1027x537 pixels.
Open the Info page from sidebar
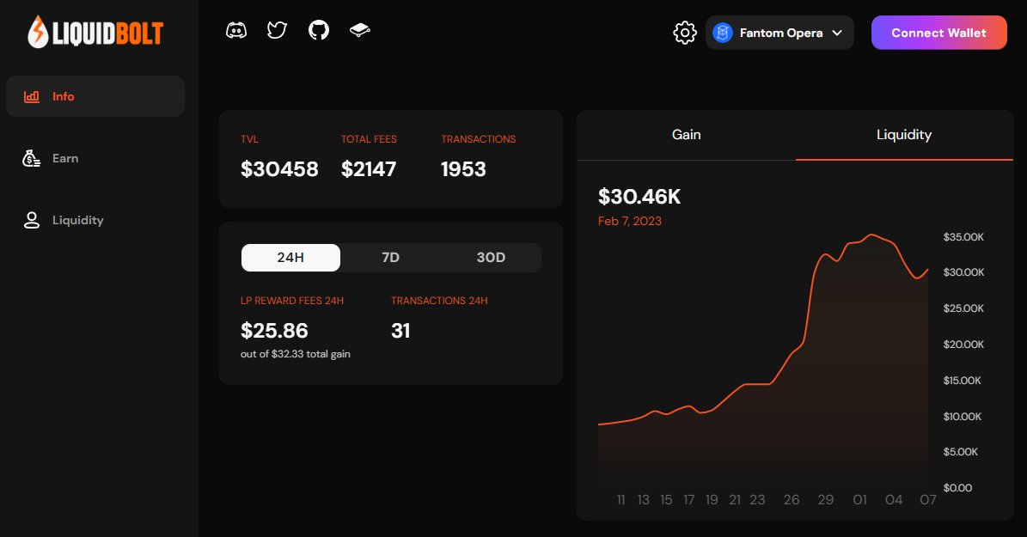(95, 96)
